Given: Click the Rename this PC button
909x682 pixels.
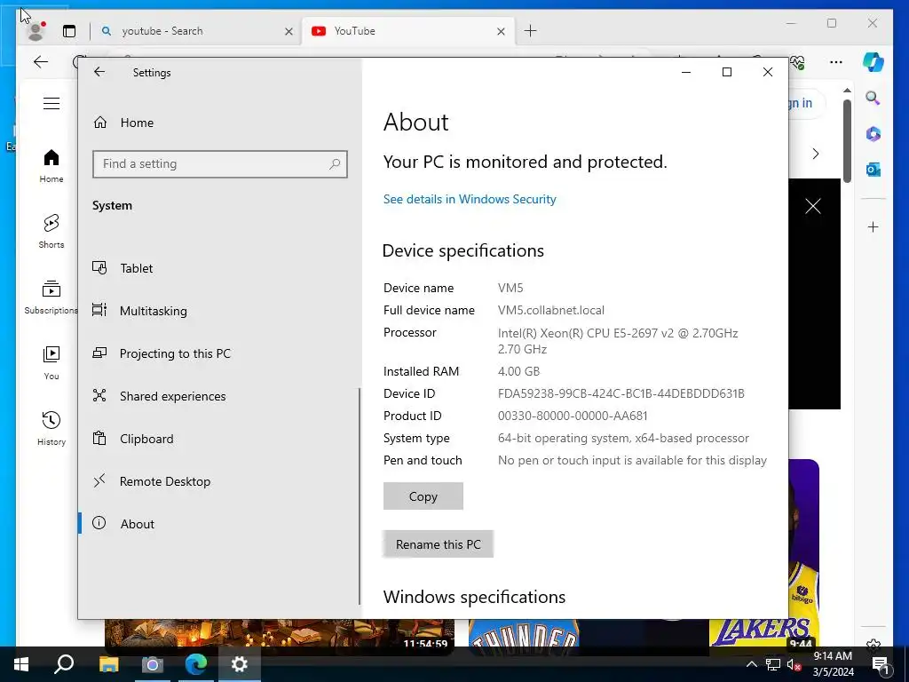Looking at the screenshot, I should [x=439, y=544].
